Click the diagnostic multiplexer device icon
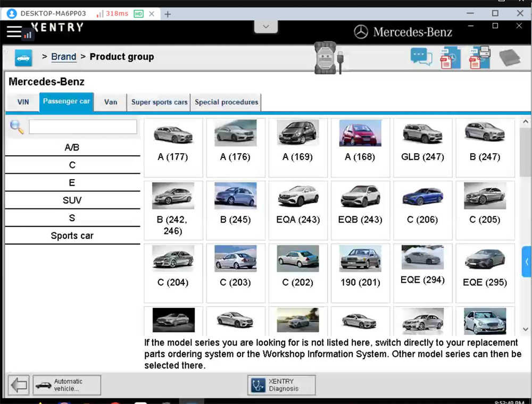The height and width of the screenshot is (404, 532). point(326,57)
